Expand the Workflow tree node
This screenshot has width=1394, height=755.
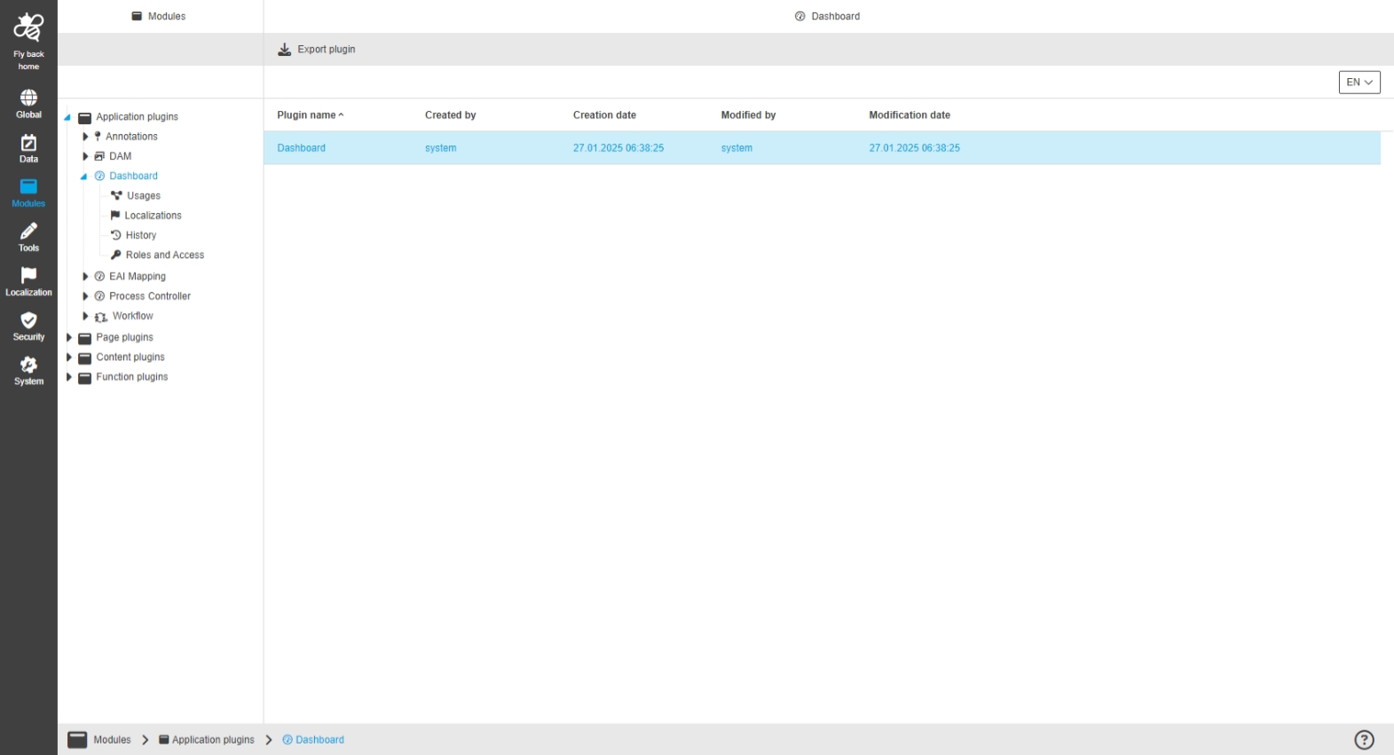pyautogui.click(x=85, y=316)
